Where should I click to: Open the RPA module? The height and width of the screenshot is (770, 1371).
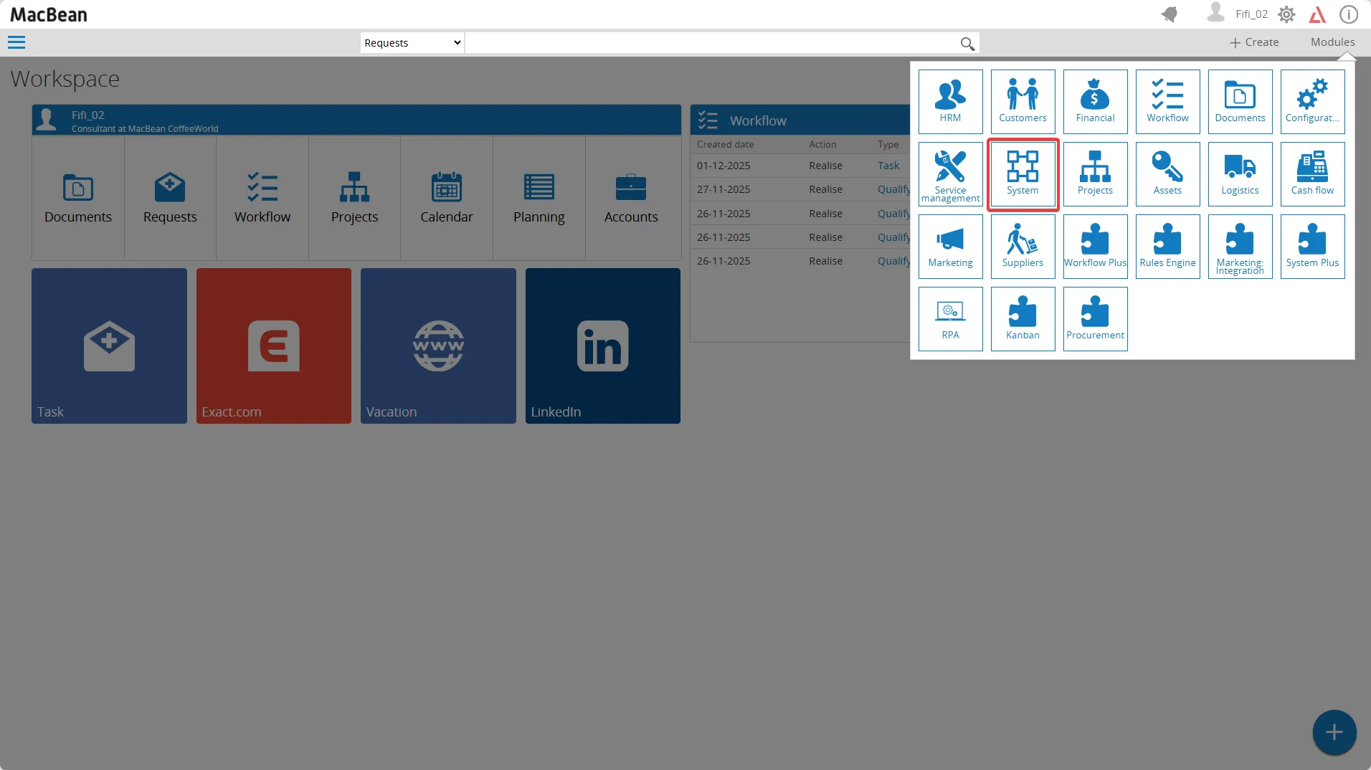[950, 318]
